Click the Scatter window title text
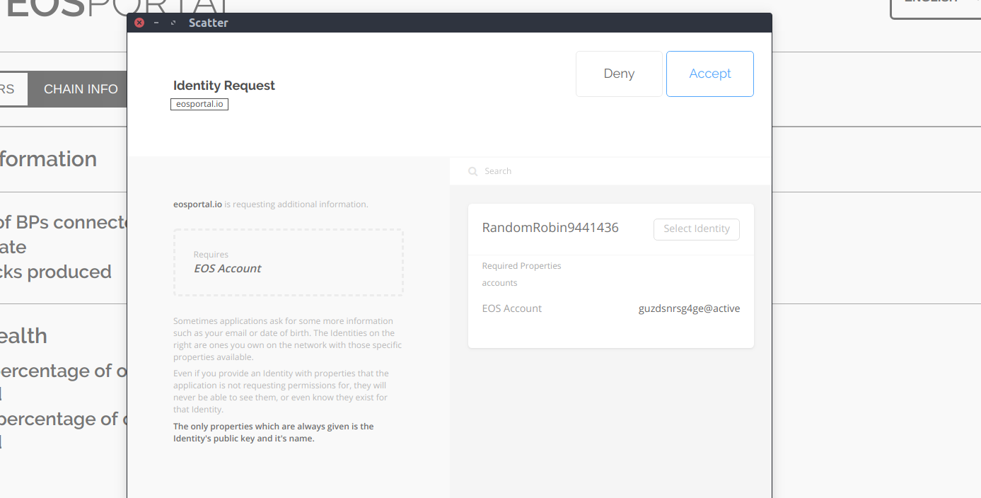The image size is (981, 498). pos(209,23)
